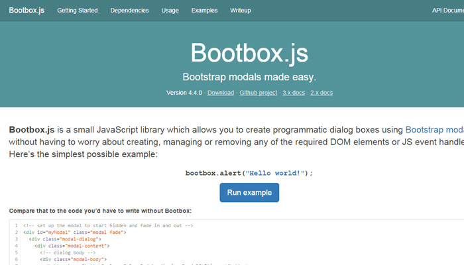Click 'Compare that to the code' caption
The image size is (464, 265).
tap(100, 211)
